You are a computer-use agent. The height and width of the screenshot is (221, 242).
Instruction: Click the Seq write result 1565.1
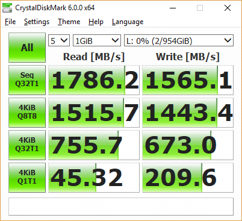coord(188,80)
